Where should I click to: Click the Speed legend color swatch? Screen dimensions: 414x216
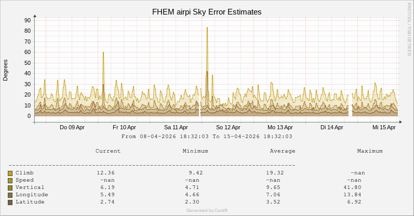click(x=10, y=180)
